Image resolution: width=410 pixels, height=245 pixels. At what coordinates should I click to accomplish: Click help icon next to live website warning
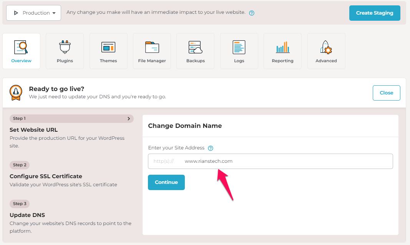point(252,13)
